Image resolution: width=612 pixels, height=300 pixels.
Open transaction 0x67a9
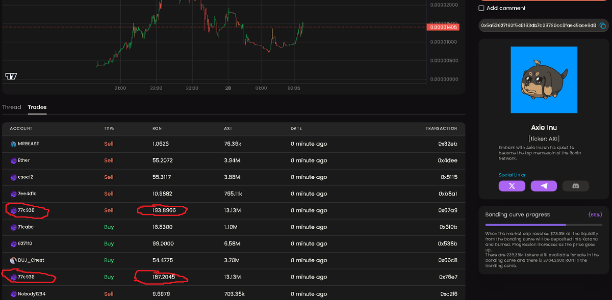[448, 210]
